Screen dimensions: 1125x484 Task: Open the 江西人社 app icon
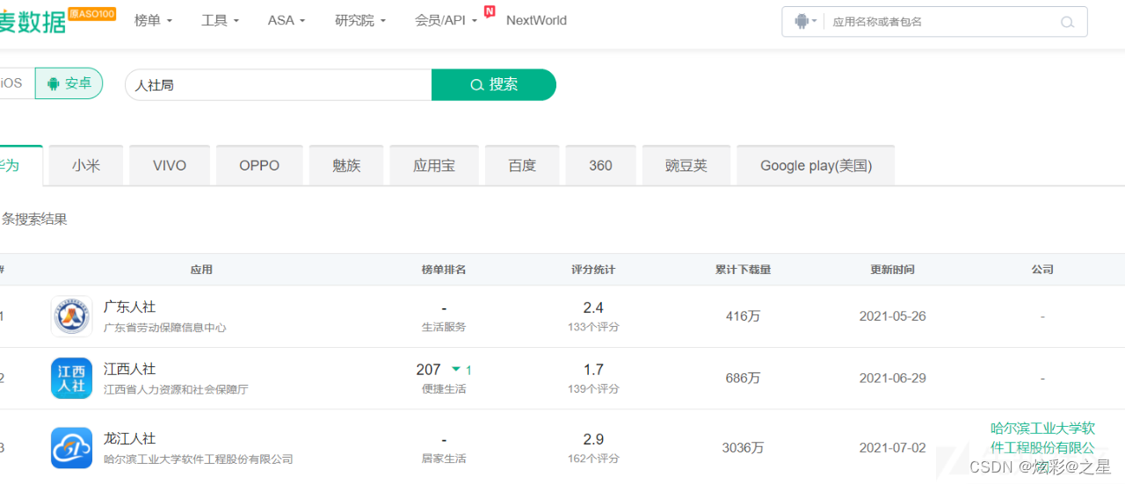click(71, 378)
